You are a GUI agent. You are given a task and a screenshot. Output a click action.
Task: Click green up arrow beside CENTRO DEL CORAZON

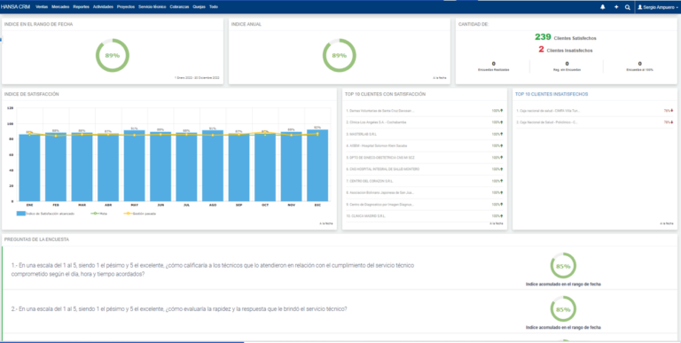[502, 181]
